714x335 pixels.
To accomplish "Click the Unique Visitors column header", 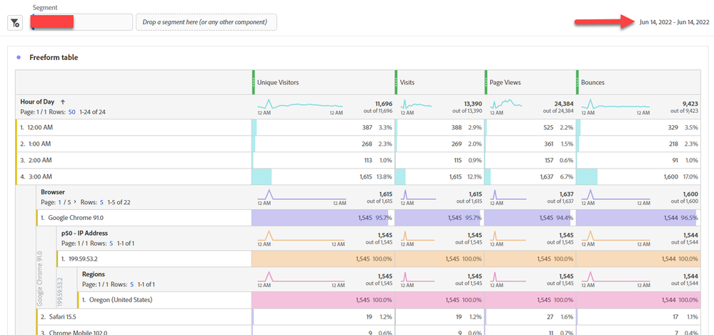I will (x=323, y=82).
